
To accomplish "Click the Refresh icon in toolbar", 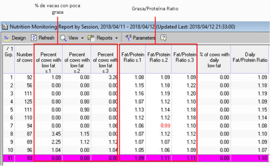I will click(x=34, y=38).
